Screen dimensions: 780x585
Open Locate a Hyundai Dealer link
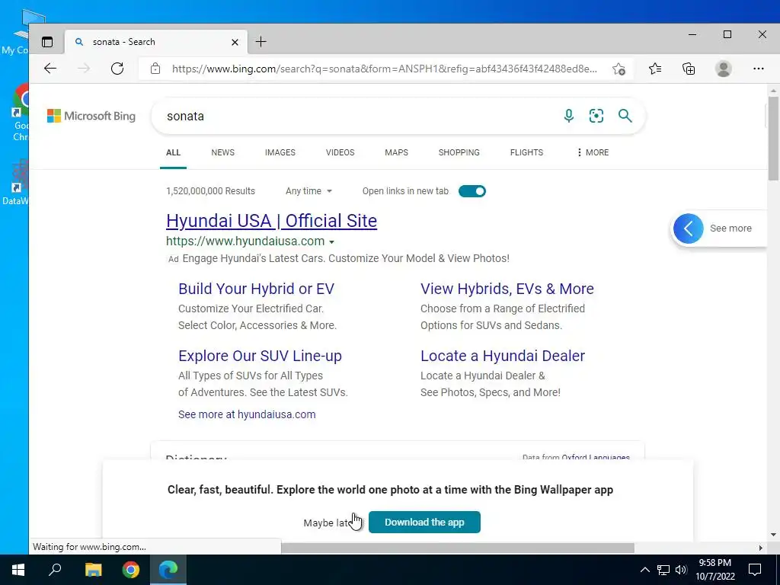(503, 356)
